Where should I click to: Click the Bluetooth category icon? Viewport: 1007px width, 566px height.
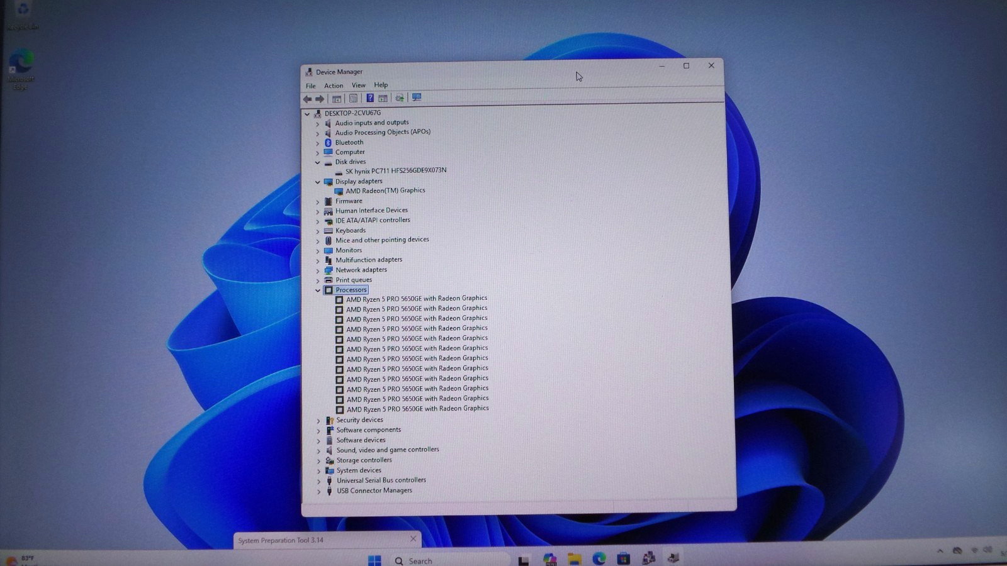click(328, 143)
